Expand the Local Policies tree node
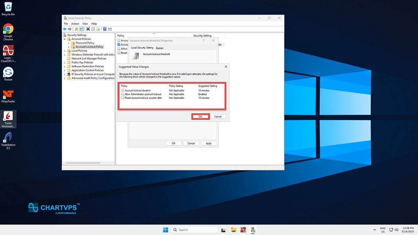This screenshot has height=235, width=418. 65,51
